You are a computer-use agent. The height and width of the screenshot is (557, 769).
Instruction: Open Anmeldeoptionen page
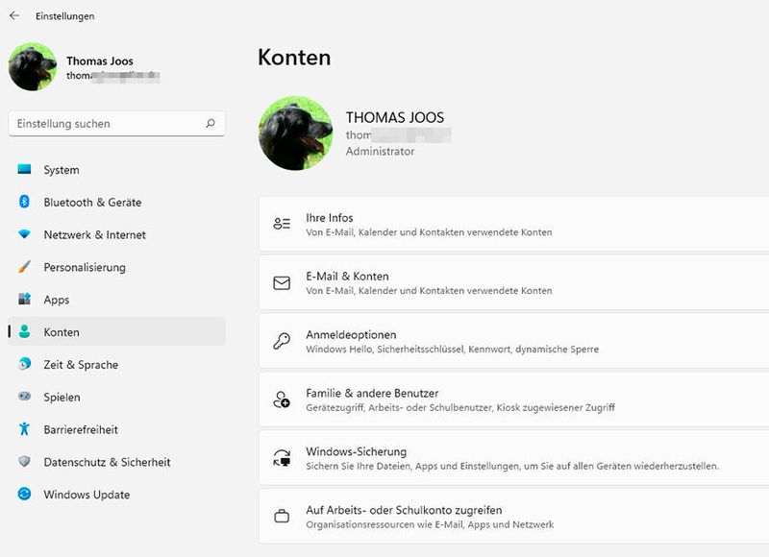coord(513,341)
